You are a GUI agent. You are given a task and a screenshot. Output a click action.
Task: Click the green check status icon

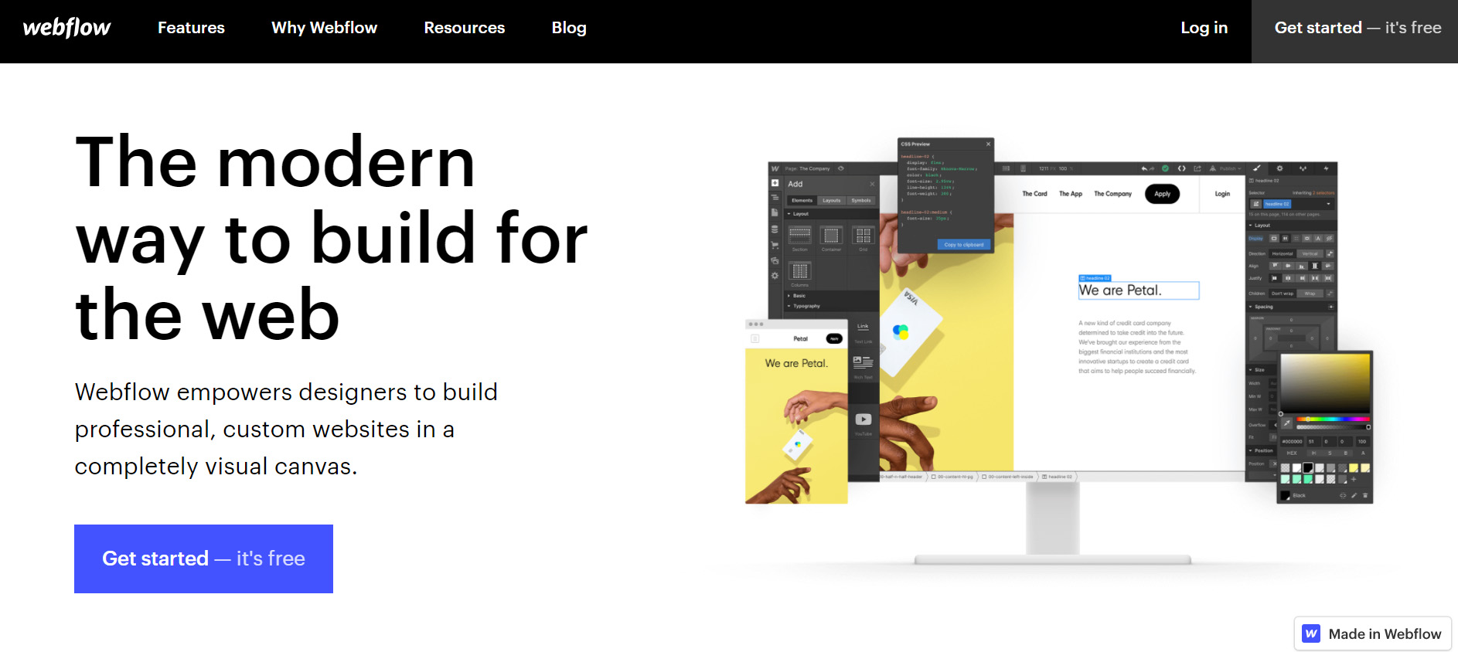(x=1165, y=168)
